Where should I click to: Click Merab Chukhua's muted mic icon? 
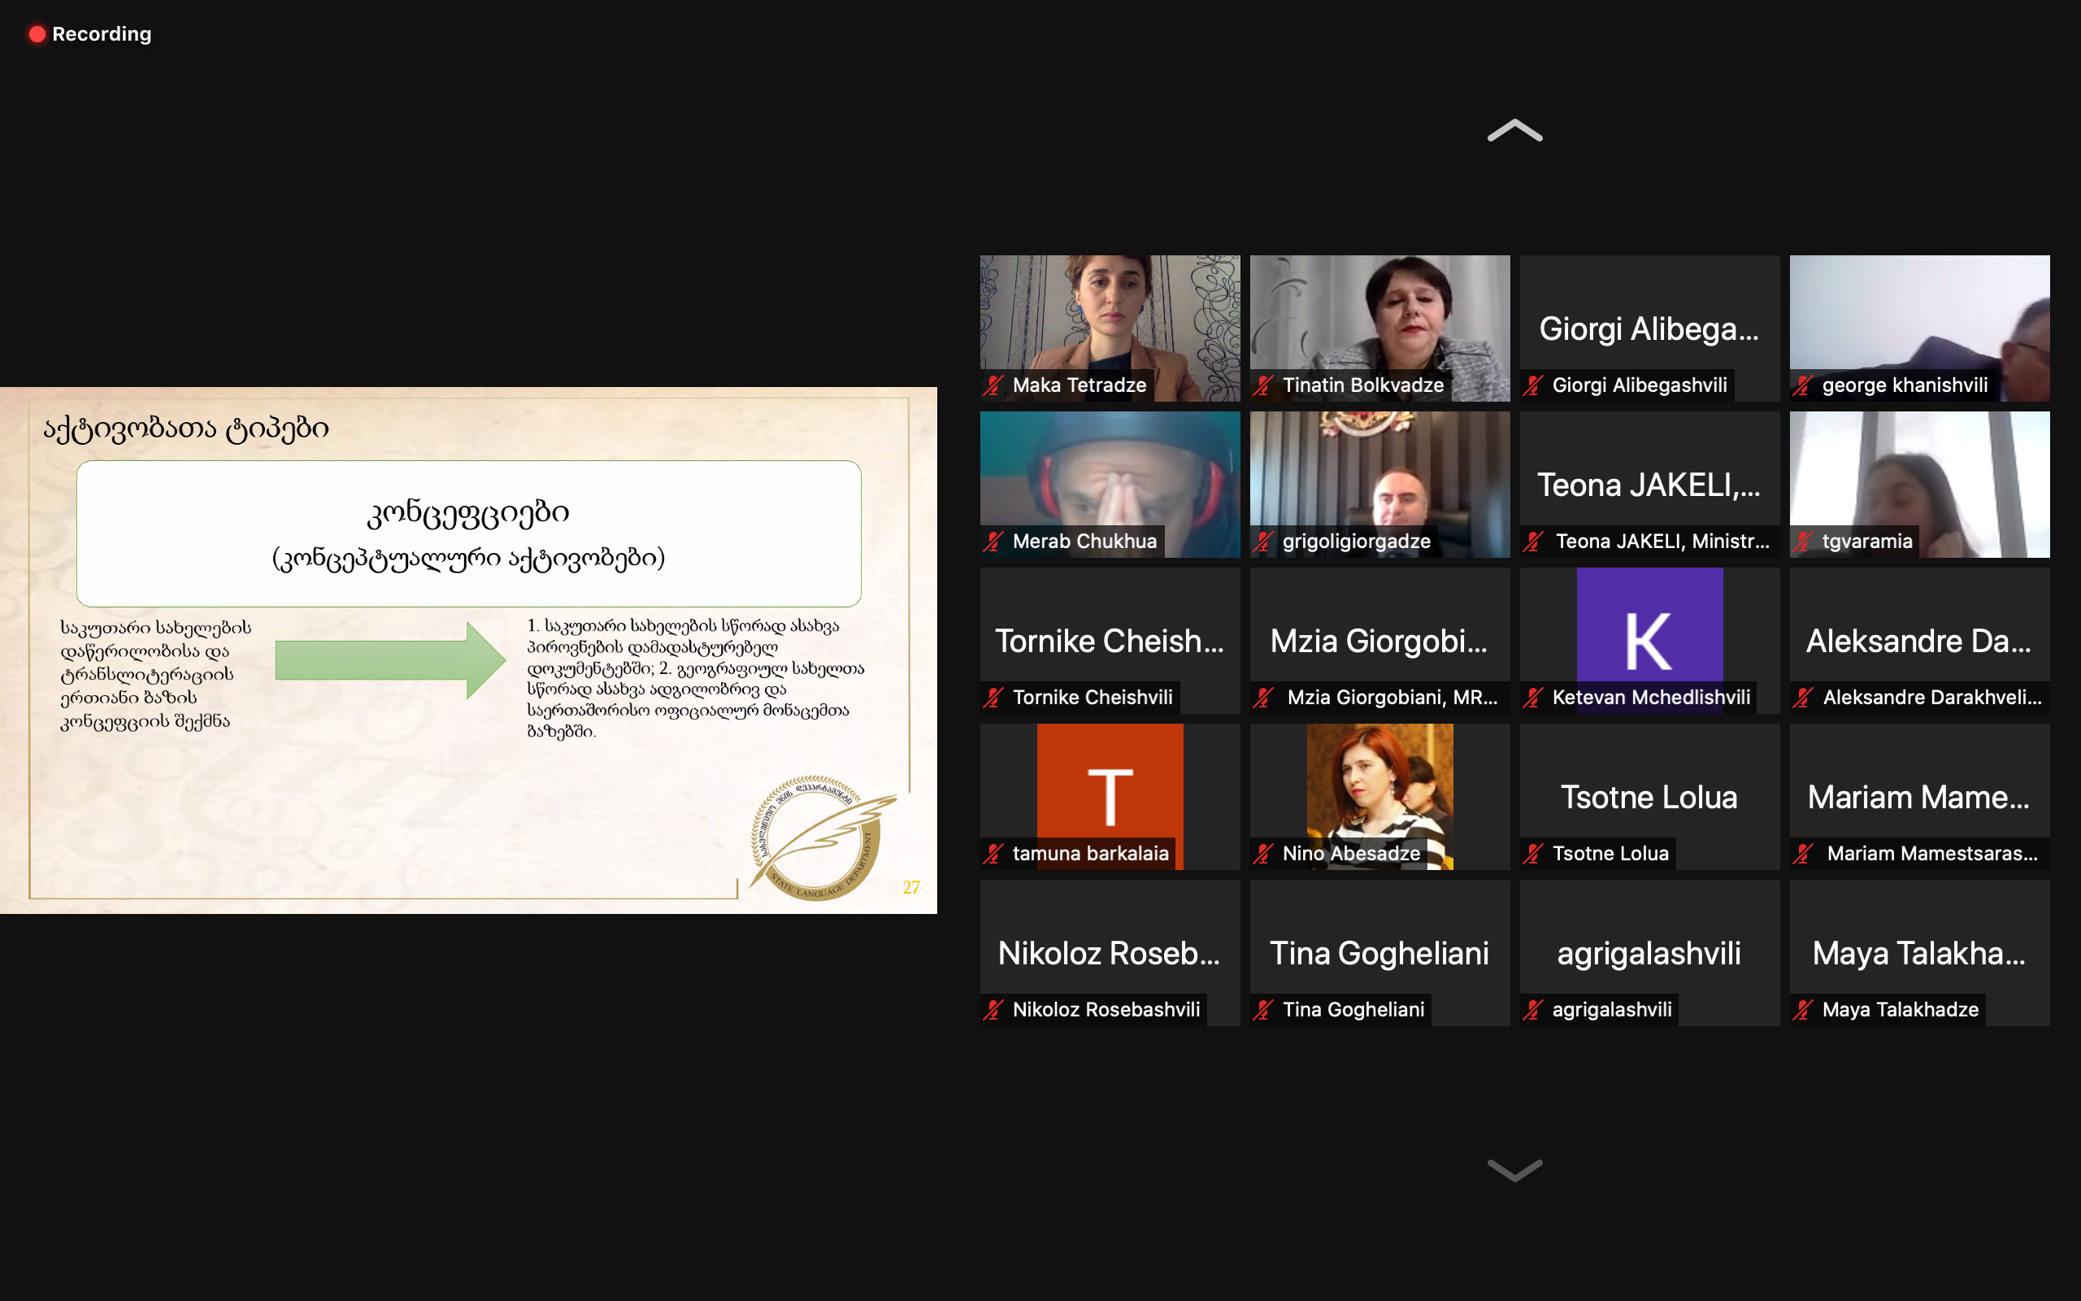point(994,542)
